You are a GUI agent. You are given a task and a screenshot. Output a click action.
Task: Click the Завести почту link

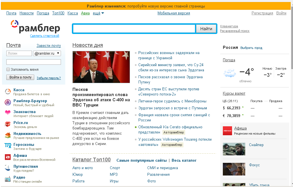coord(49,46)
